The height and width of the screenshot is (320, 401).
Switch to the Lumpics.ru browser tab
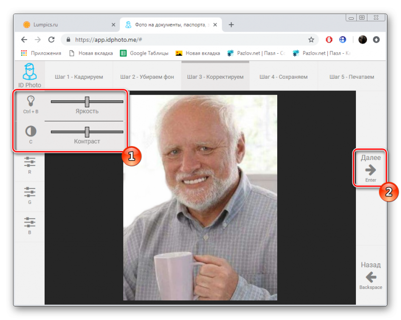tap(66, 25)
